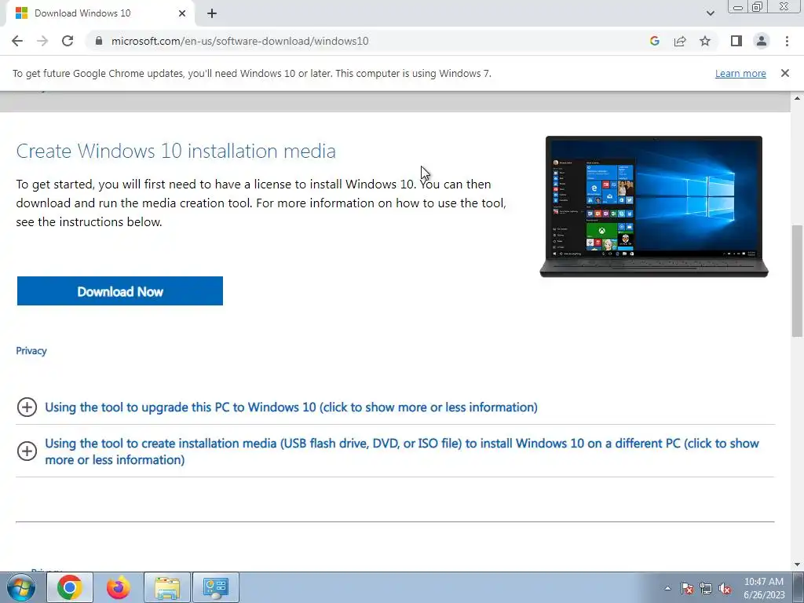Click the forward navigation arrow

point(42,41)
